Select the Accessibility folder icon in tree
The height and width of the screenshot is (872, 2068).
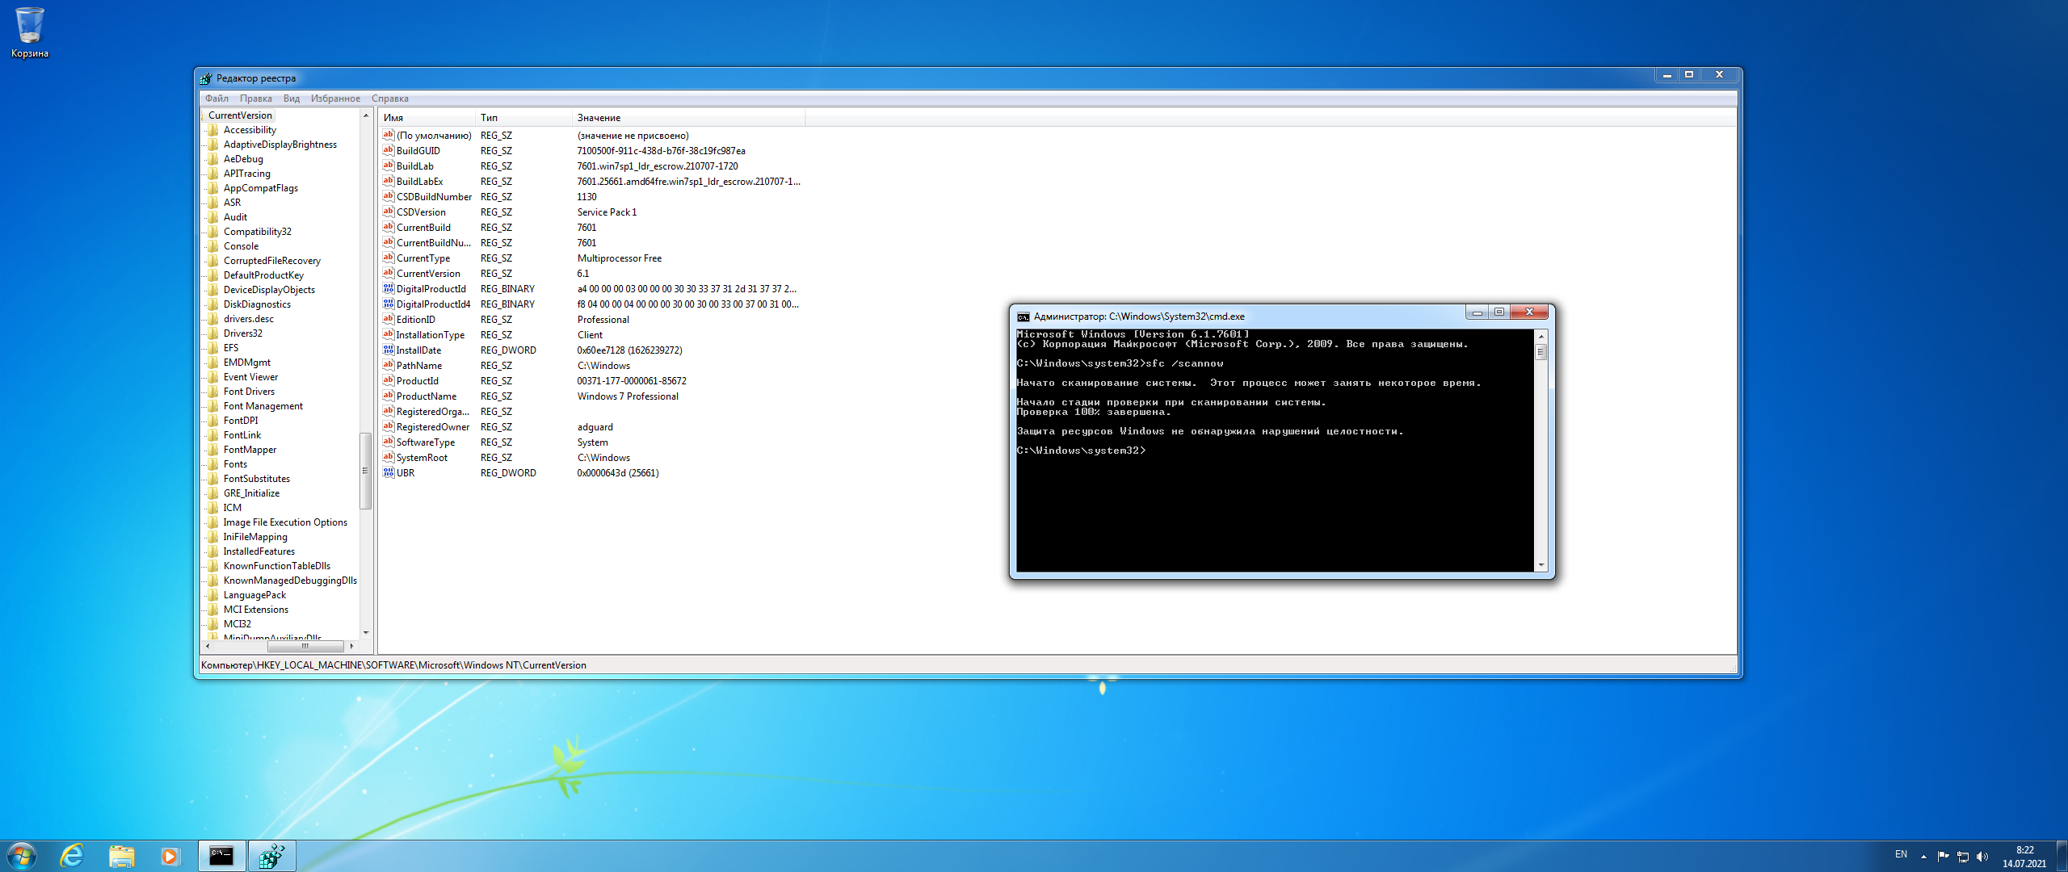[213, 130]
